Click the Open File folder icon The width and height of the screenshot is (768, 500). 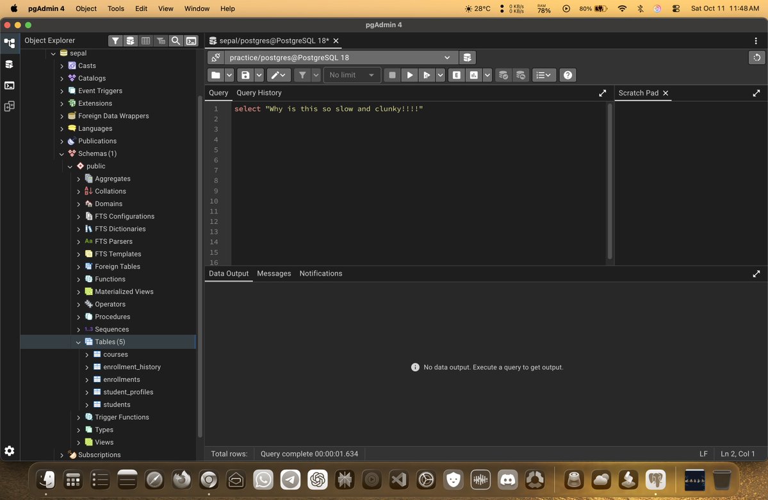click(x=215, y=75)
